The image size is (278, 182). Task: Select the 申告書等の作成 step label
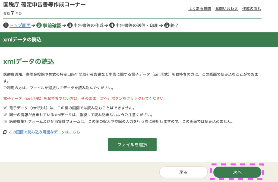pyautogui.click(x=89, y=26)
